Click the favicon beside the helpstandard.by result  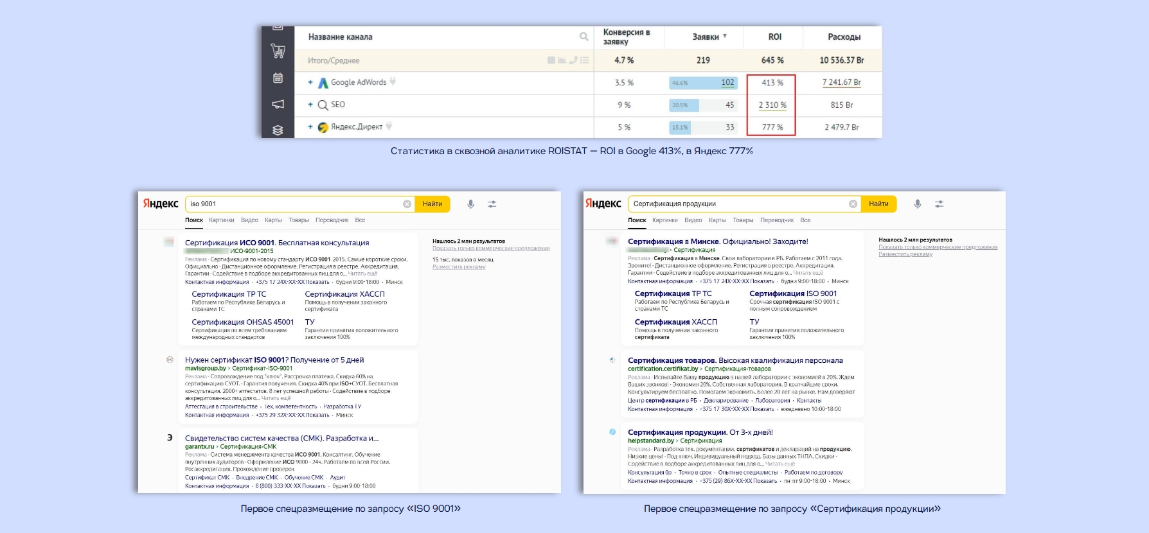(612, 432)
